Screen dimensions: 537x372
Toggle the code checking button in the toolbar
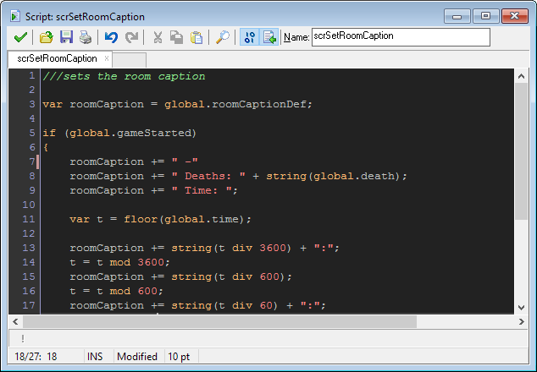click(x=249, y=37)
